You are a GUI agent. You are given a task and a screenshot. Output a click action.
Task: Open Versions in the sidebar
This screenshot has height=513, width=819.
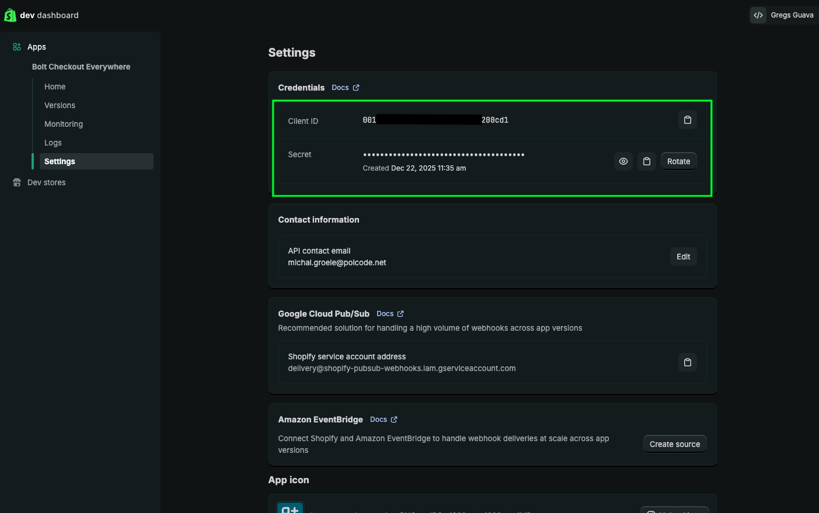point(60,105)
